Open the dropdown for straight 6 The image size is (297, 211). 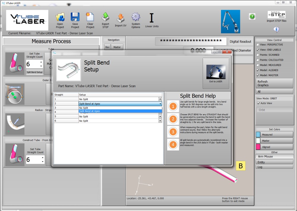pyautogui.click(x=160, y=121)
